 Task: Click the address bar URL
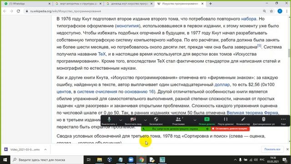(x=65, y=11)
